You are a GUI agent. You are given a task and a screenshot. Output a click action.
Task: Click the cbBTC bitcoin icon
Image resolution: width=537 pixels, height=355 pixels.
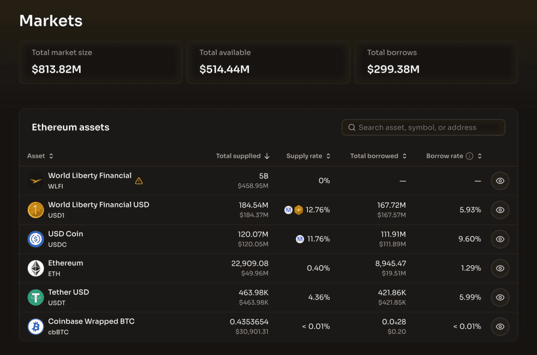click(36, 326)
